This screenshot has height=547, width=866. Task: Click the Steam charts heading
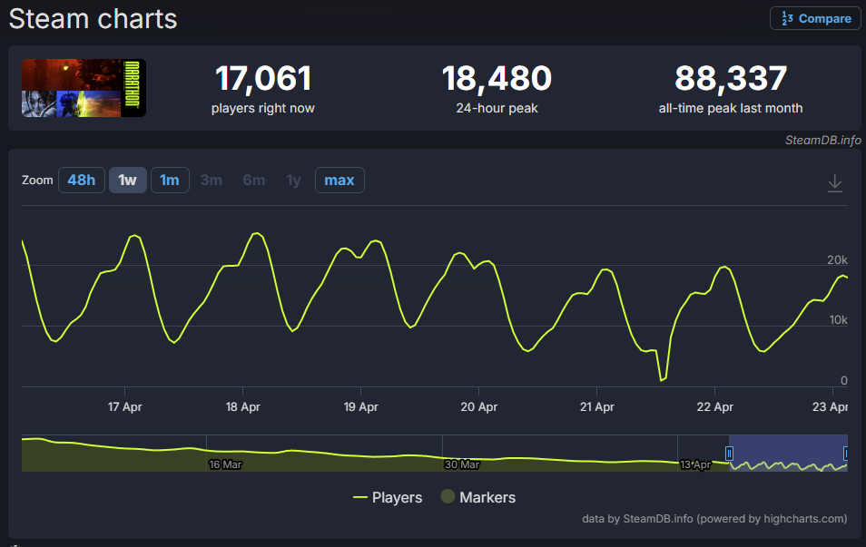tap(93, 19)
